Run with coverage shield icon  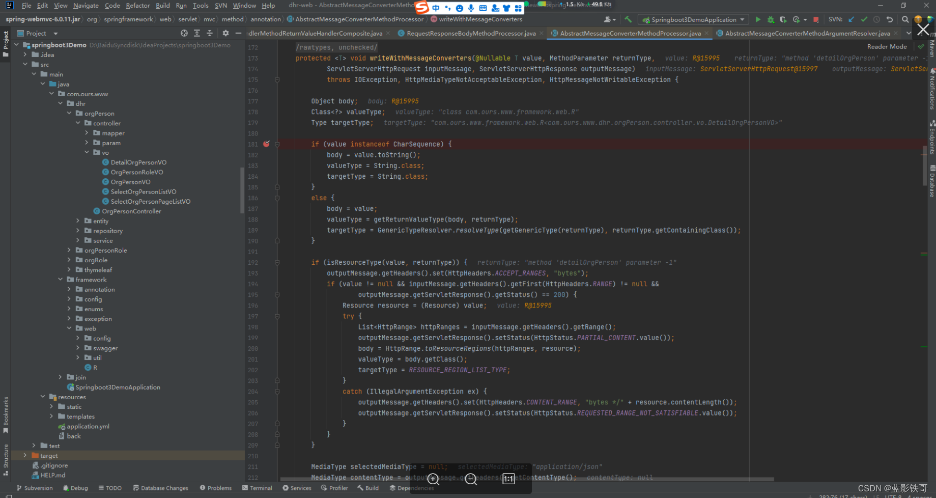coord(783,19)
